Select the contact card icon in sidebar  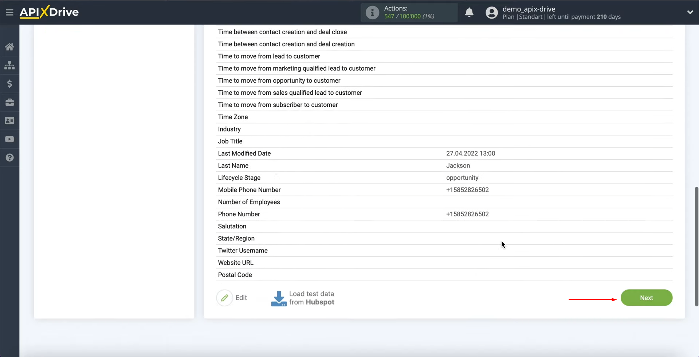click(x=9, y=121)
